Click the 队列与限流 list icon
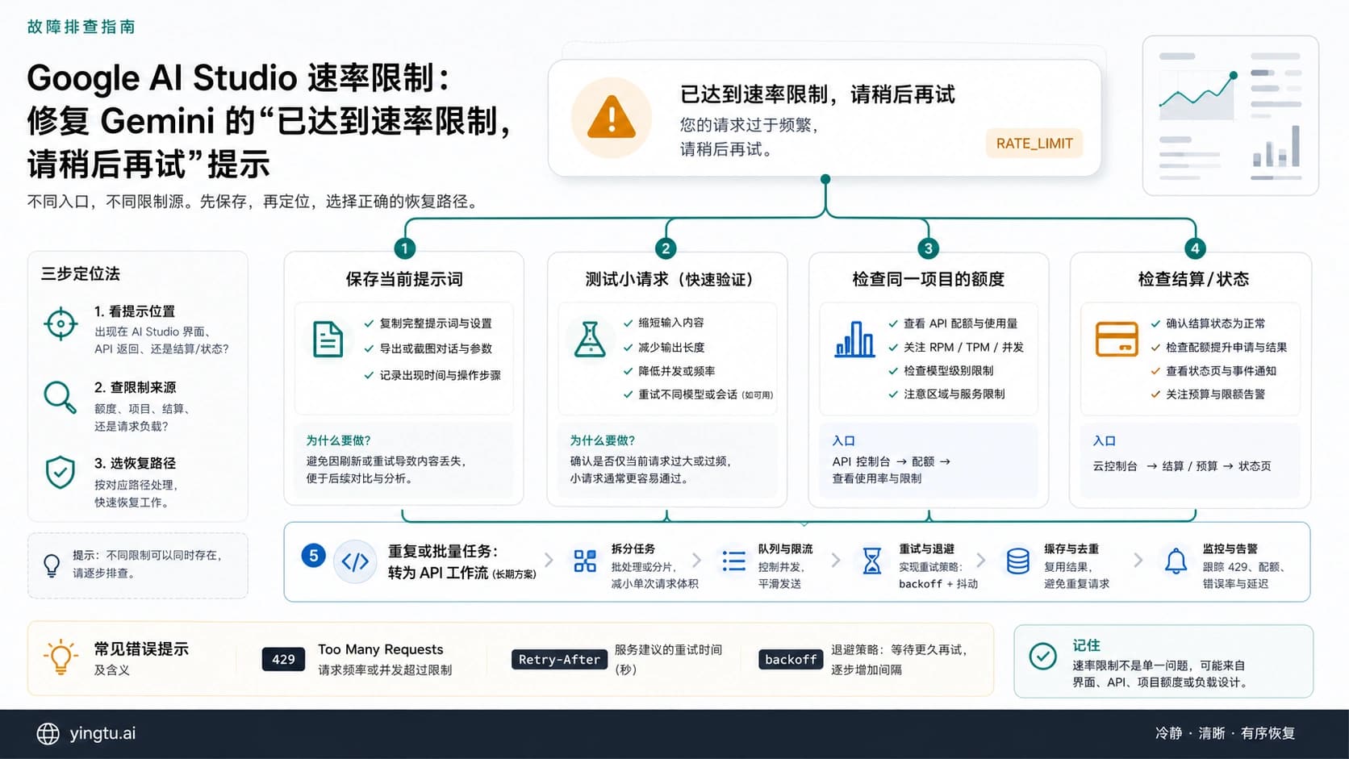The image size is (1349, 759). [733, 561]
